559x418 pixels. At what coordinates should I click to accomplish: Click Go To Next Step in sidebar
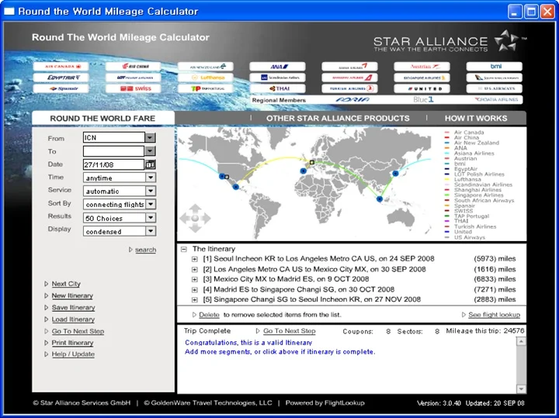point(78,331)
